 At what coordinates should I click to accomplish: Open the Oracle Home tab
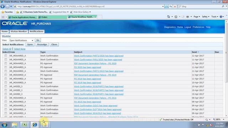5,31
